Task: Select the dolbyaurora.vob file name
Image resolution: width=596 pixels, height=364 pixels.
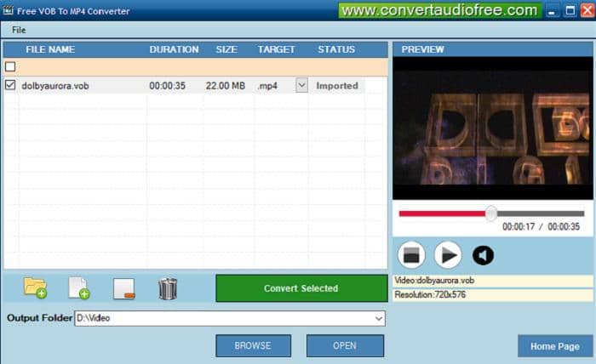Action: [x=55, y=86]
